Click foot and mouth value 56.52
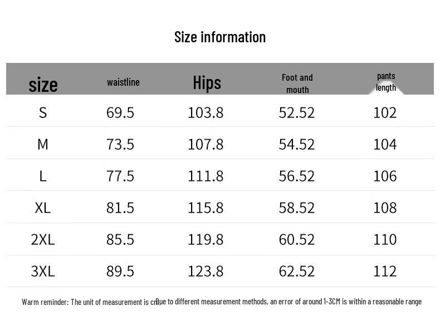Viewport: 440px width, 330px height. (297, 176)
